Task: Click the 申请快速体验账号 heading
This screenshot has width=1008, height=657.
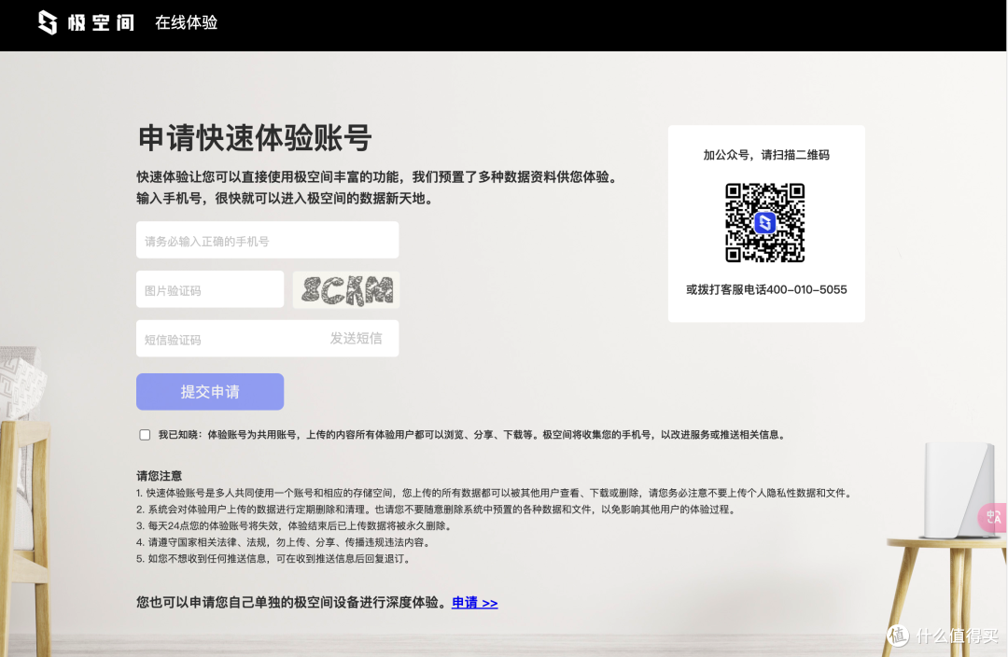Action: point(255,138)
